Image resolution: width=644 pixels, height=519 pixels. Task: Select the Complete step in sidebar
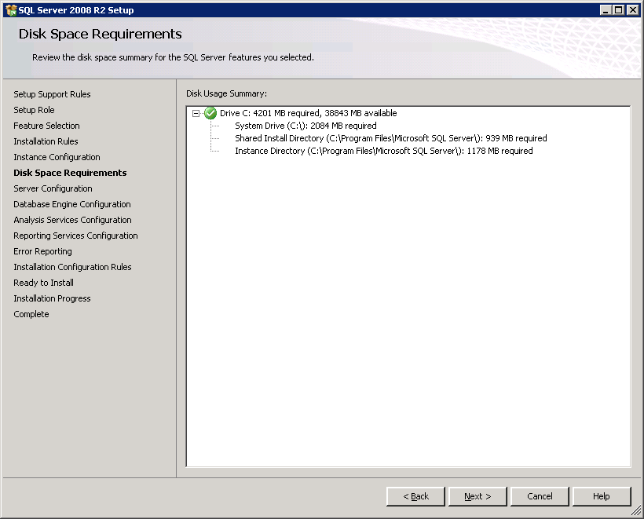click(x=31, y=314)
